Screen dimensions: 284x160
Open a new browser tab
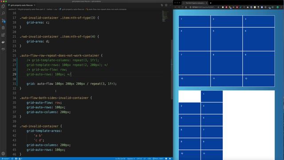[x=211, y=3]
